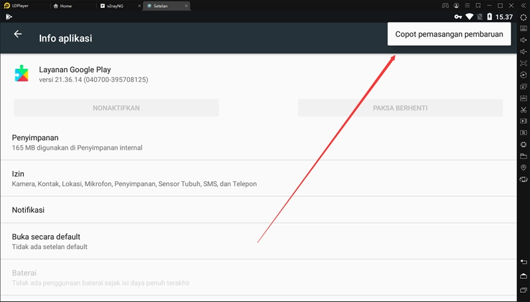This screenshot has width=530, height=302.
Task: Close the v2rayNG tab
Action: click(x=139, y=6)
